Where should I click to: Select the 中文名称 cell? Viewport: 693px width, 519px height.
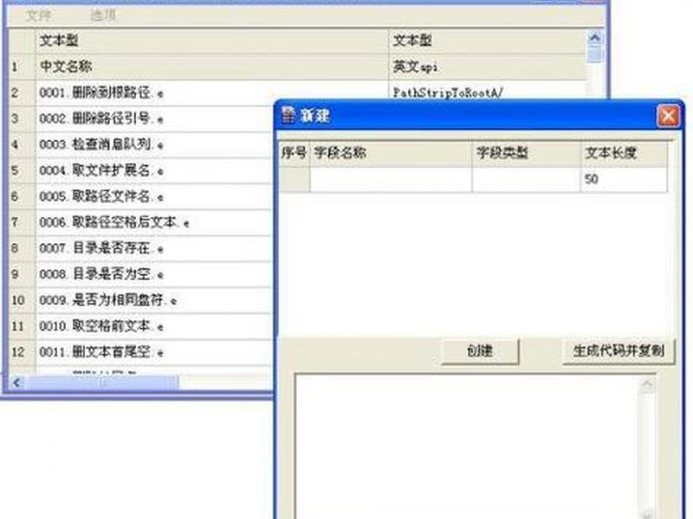point(211,67)
